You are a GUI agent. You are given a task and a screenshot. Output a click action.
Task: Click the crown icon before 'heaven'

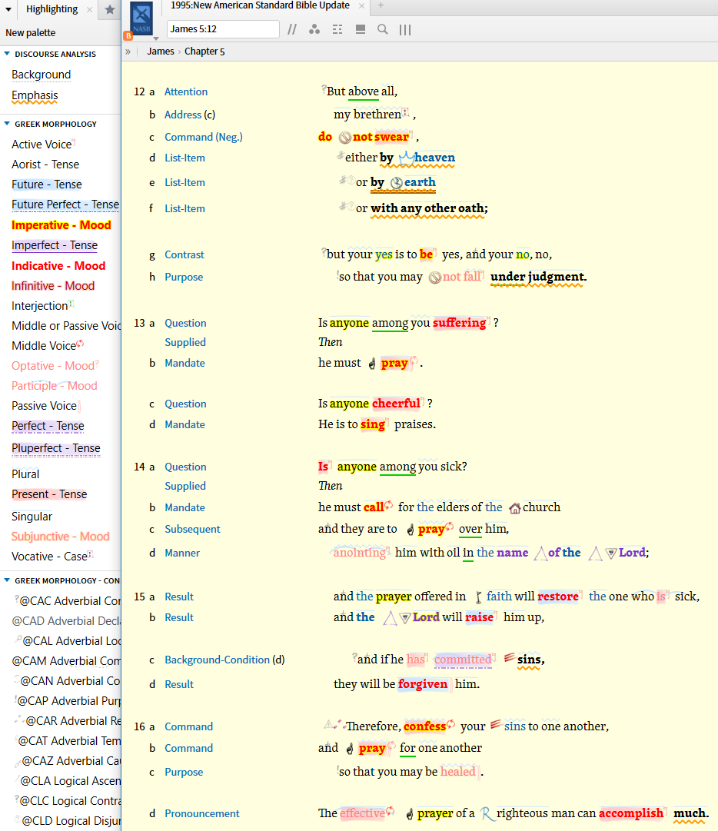tap(407, 158)
